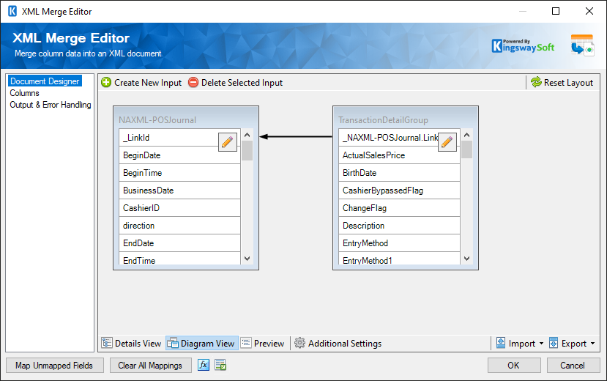
Task: Click the KingswaySoft logo
Action: coord(523,45)
